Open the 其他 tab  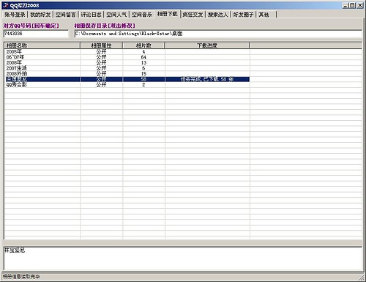266,15
